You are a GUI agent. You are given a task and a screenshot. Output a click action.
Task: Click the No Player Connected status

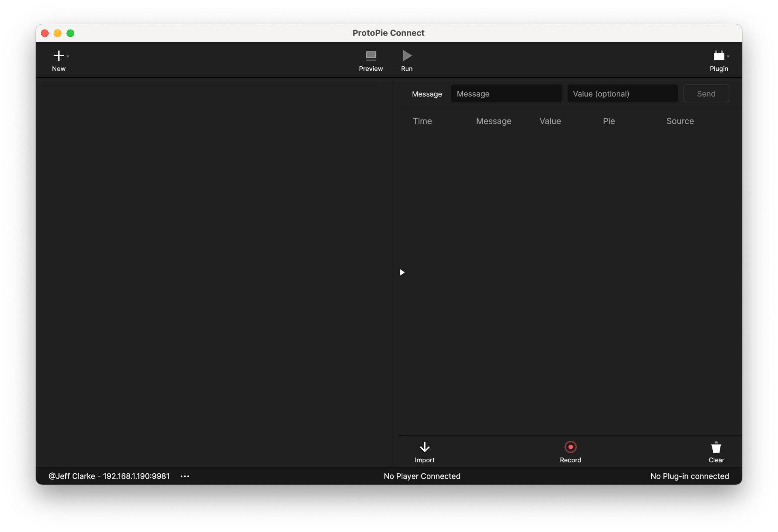coord(422,477)
